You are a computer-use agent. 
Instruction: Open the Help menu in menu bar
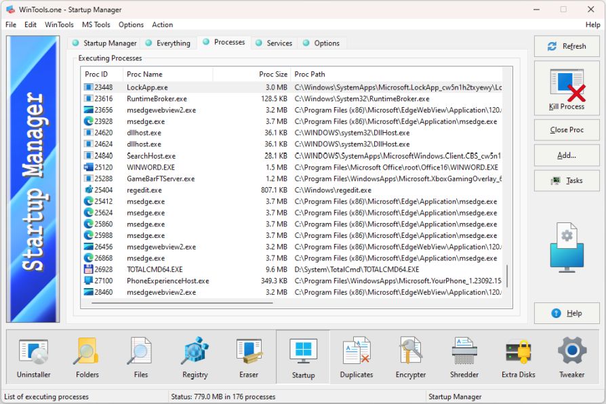(x=592, y=25)
